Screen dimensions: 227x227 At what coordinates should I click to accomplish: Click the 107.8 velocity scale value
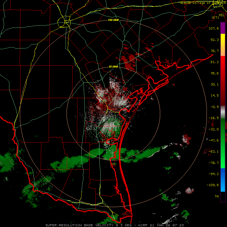(x=214, y=28)
